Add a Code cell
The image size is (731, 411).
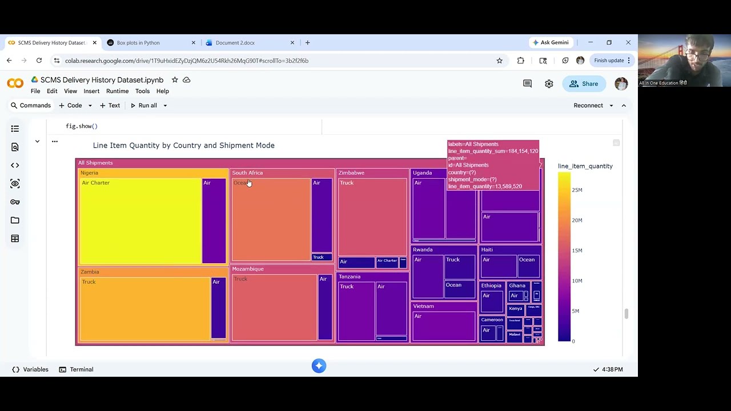point(70,106)
